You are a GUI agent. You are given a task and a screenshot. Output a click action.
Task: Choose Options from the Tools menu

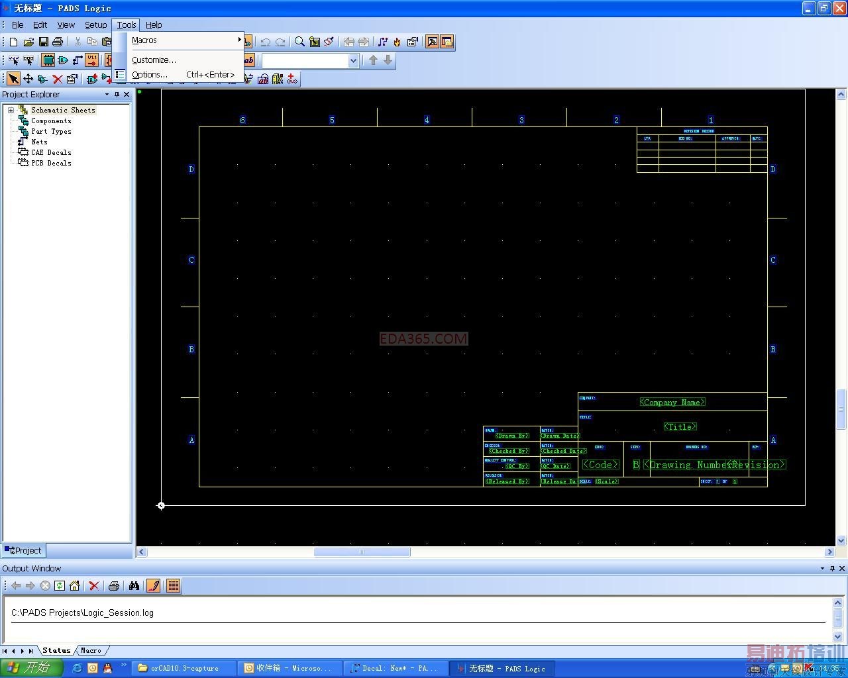(x=150, y=75)
